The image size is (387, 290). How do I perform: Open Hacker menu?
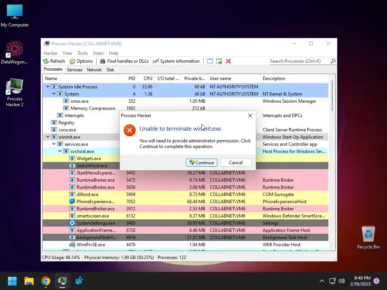(x=50, y=53)
